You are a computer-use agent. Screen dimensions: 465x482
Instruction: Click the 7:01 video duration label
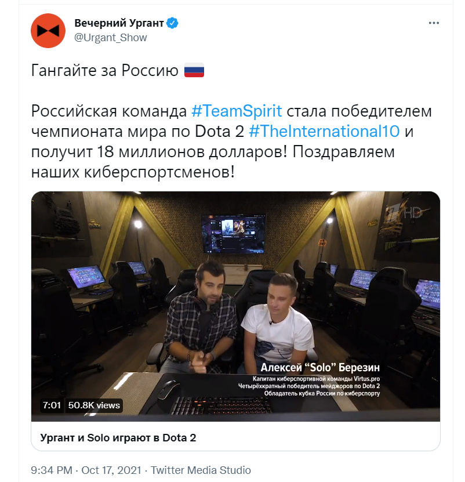(x=52, y=405)
